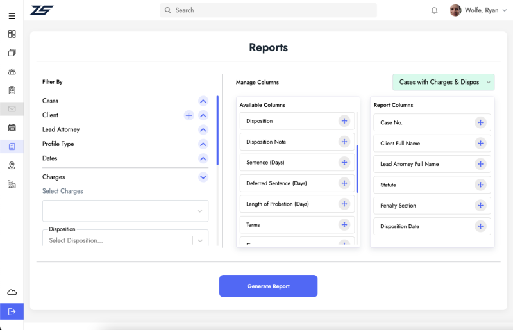Collapse the Lead Attorney filter section
Viewport: 513px width, 330px height.
click(x=203, y=130)
